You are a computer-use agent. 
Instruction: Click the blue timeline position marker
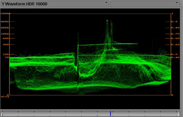coord(110,113)
